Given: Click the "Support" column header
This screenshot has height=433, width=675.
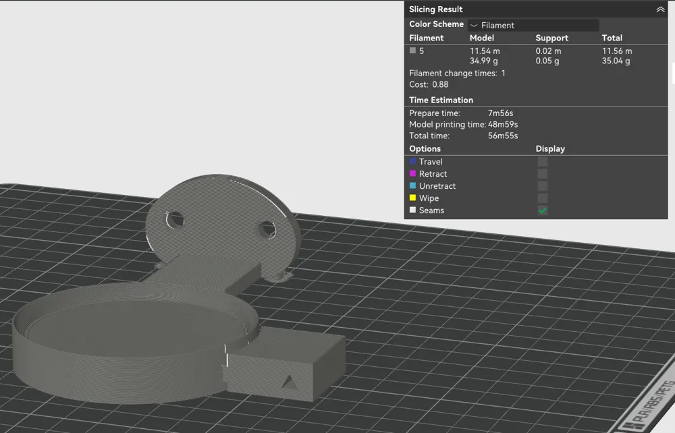Looking at the screenshot, I should click(552, 38).
